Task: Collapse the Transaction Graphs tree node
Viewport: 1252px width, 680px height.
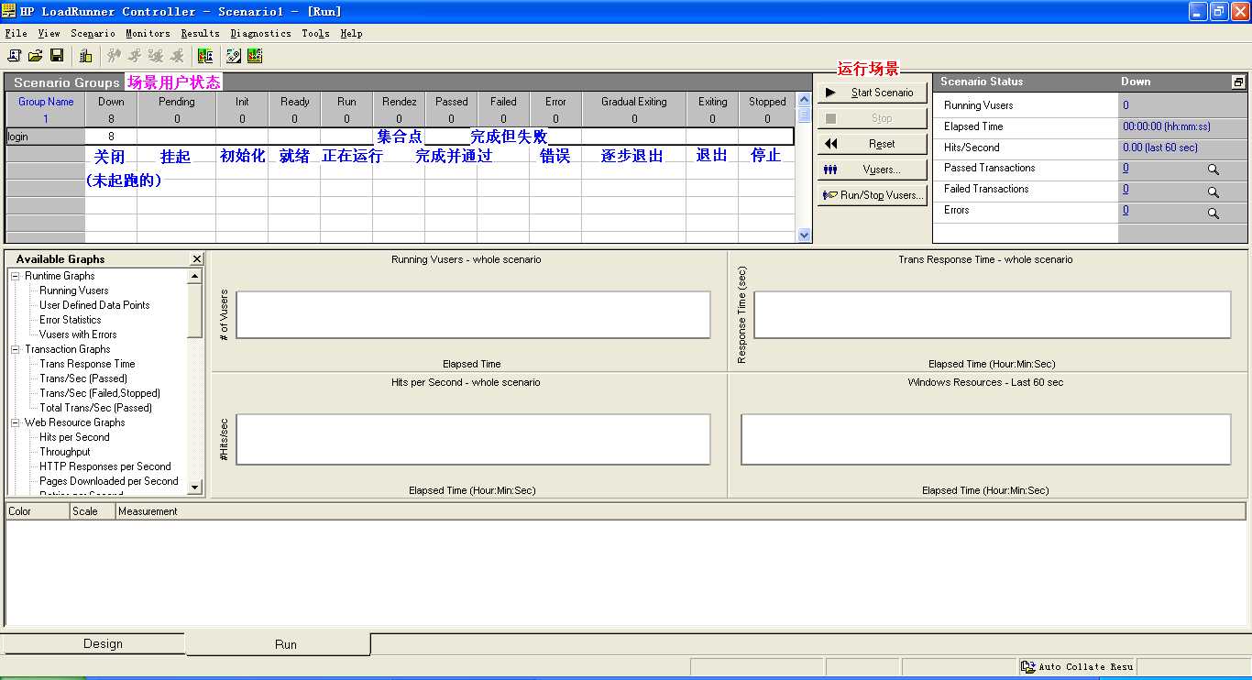Action: [x=16, y=349]
